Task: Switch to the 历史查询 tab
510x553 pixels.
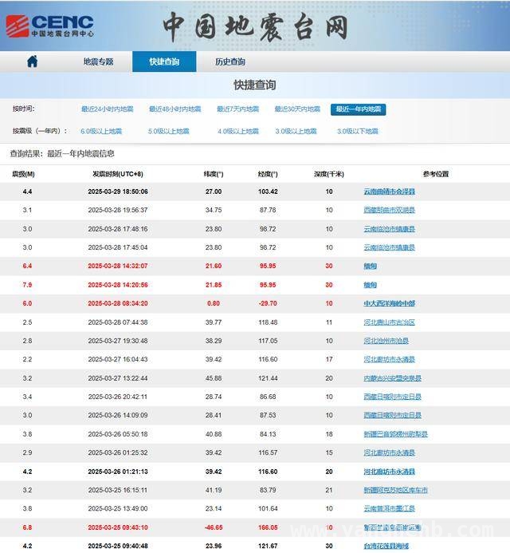Action: click(x=230, y=61)
